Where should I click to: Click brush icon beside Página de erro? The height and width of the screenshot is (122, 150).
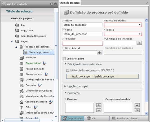(x=46, y=74)
